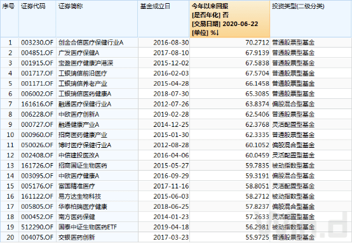Select fund name 工银瑞信养老产业

[x=83, y=84]
